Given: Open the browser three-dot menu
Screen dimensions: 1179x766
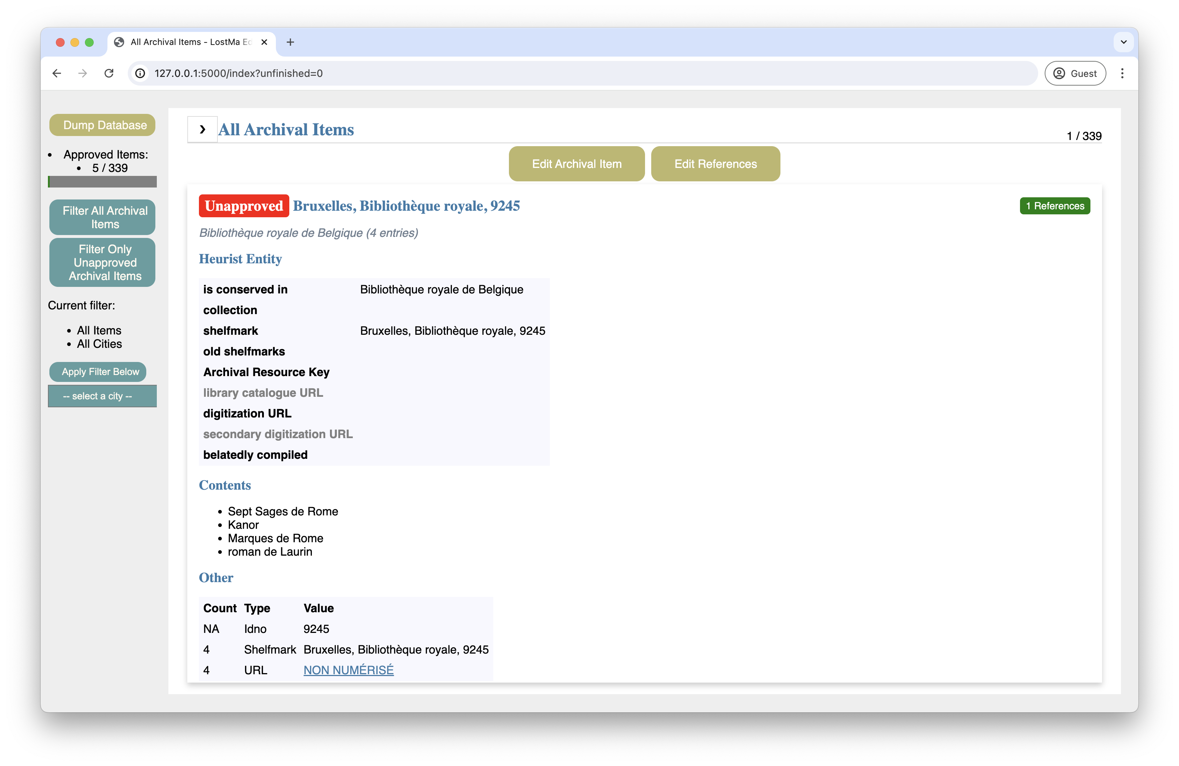Looking at the screenshot, I should point(1122,73).
